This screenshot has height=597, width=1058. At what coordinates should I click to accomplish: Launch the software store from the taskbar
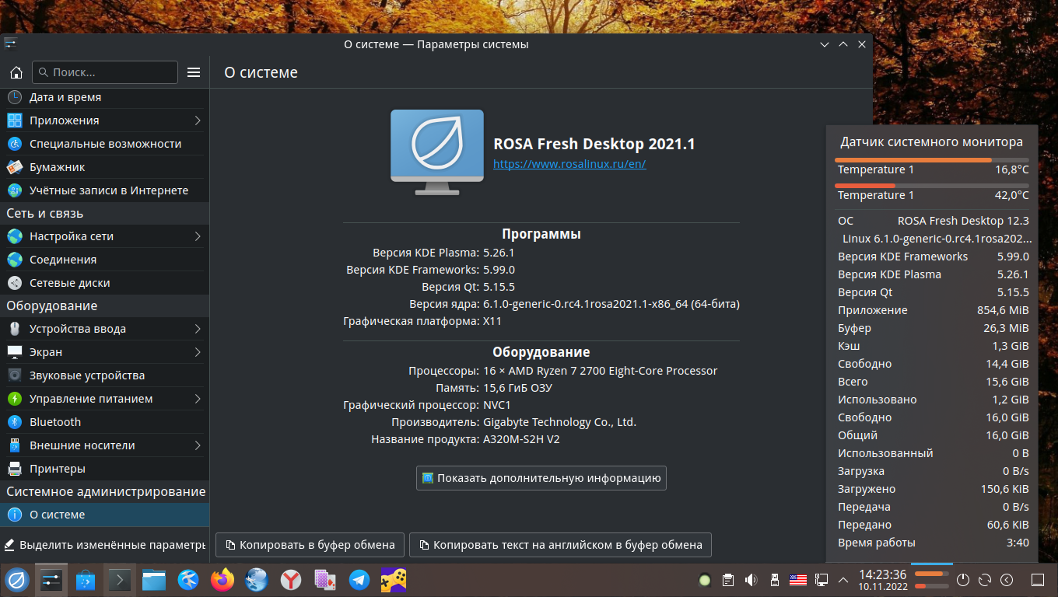86,580
